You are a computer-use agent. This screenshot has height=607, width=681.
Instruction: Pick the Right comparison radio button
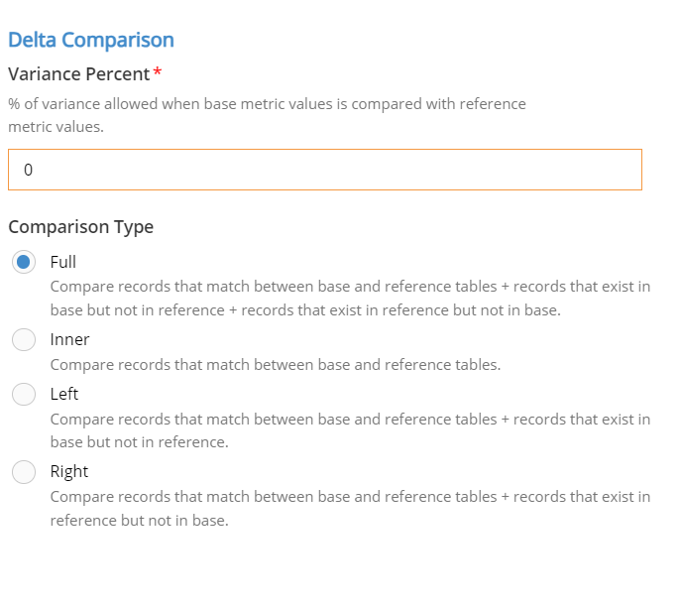24,472
